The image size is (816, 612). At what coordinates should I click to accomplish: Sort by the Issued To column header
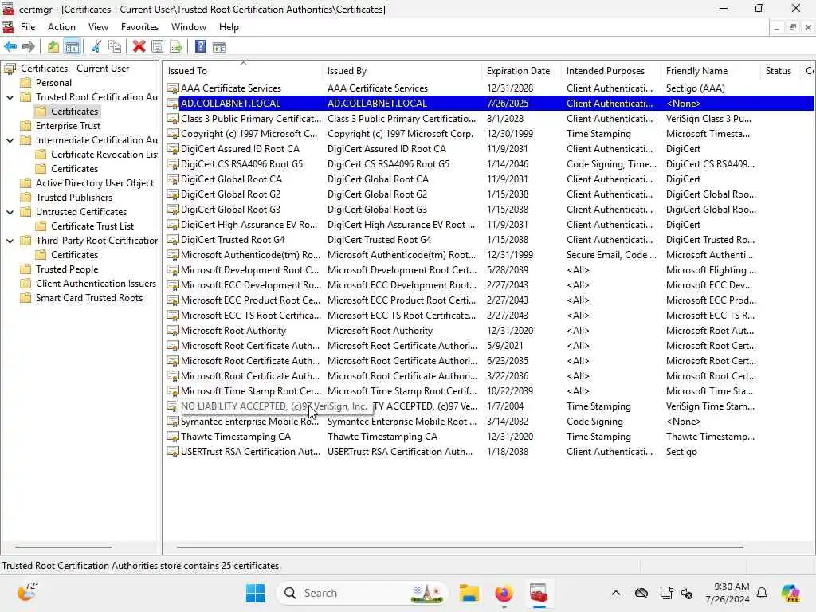tap(242, 71)
